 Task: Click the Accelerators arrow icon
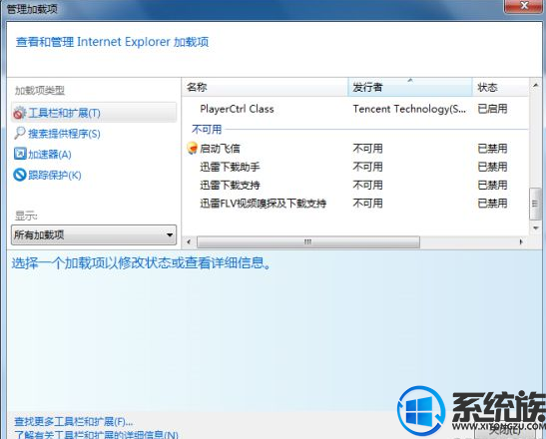pyautogui.click(x=20, y=154)
